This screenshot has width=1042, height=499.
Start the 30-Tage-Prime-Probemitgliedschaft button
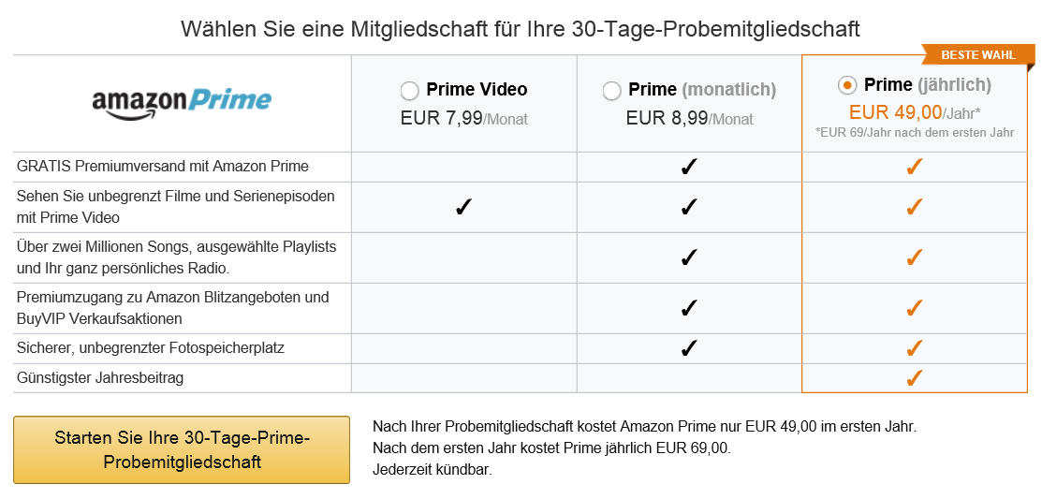pyautogui.click(x=182, y=449)
